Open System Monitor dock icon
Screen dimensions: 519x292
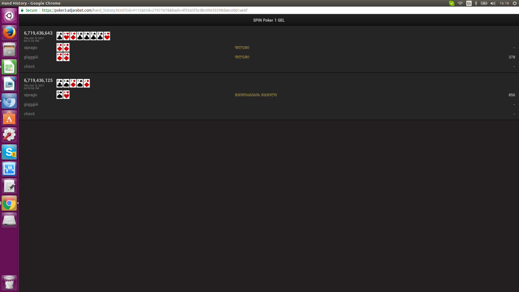coord(9,169)
